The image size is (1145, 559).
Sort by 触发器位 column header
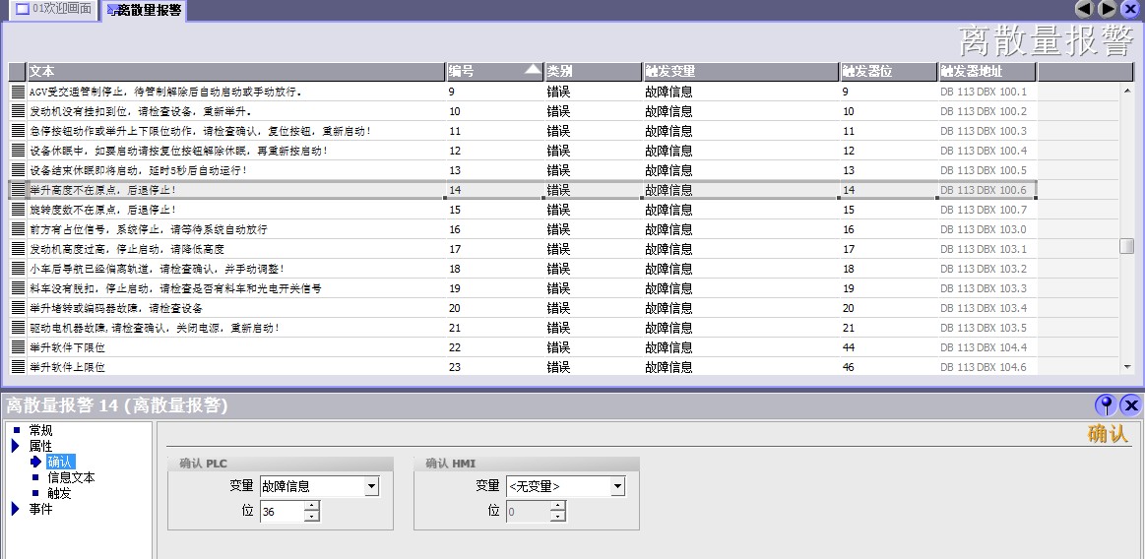pos(889,72)
